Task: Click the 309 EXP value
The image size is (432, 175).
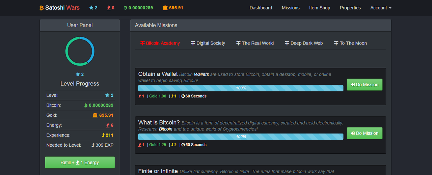Action: [105, 145]
